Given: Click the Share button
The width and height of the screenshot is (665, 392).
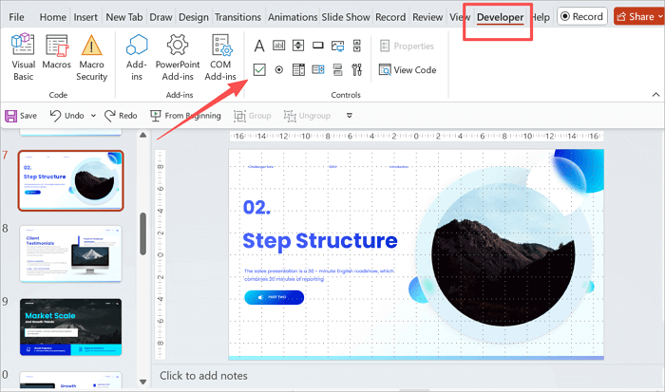Looking at the screenshot, I should coord(634,16).
